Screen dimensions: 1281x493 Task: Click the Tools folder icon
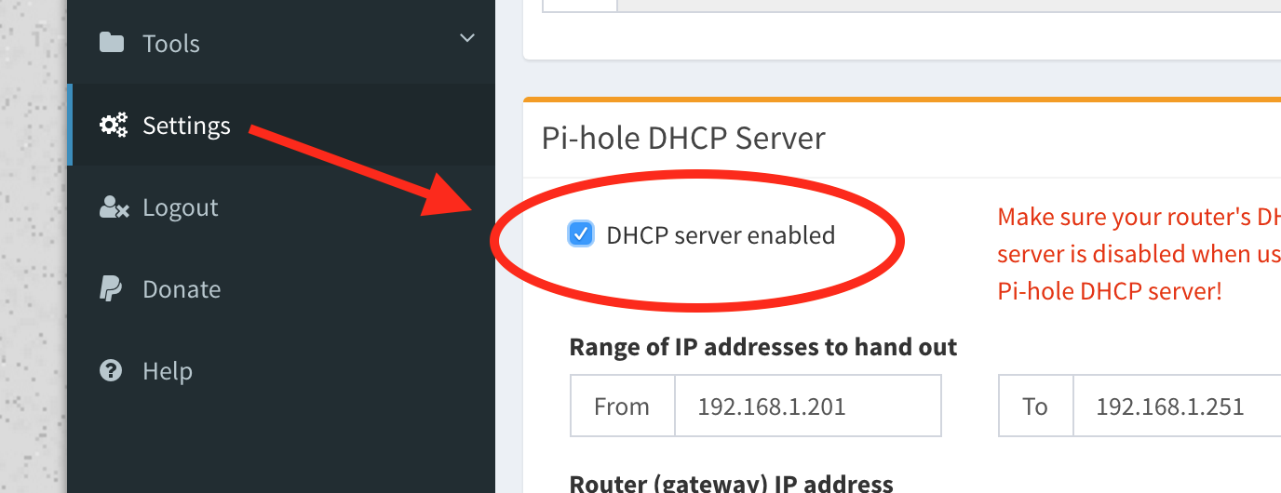coord(112,43)
